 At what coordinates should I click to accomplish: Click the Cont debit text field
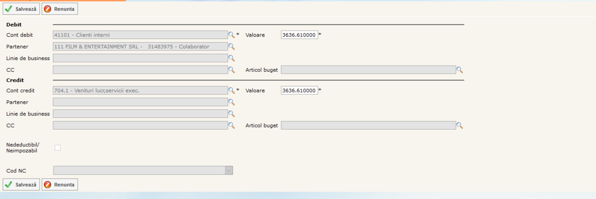click(140, 35)
